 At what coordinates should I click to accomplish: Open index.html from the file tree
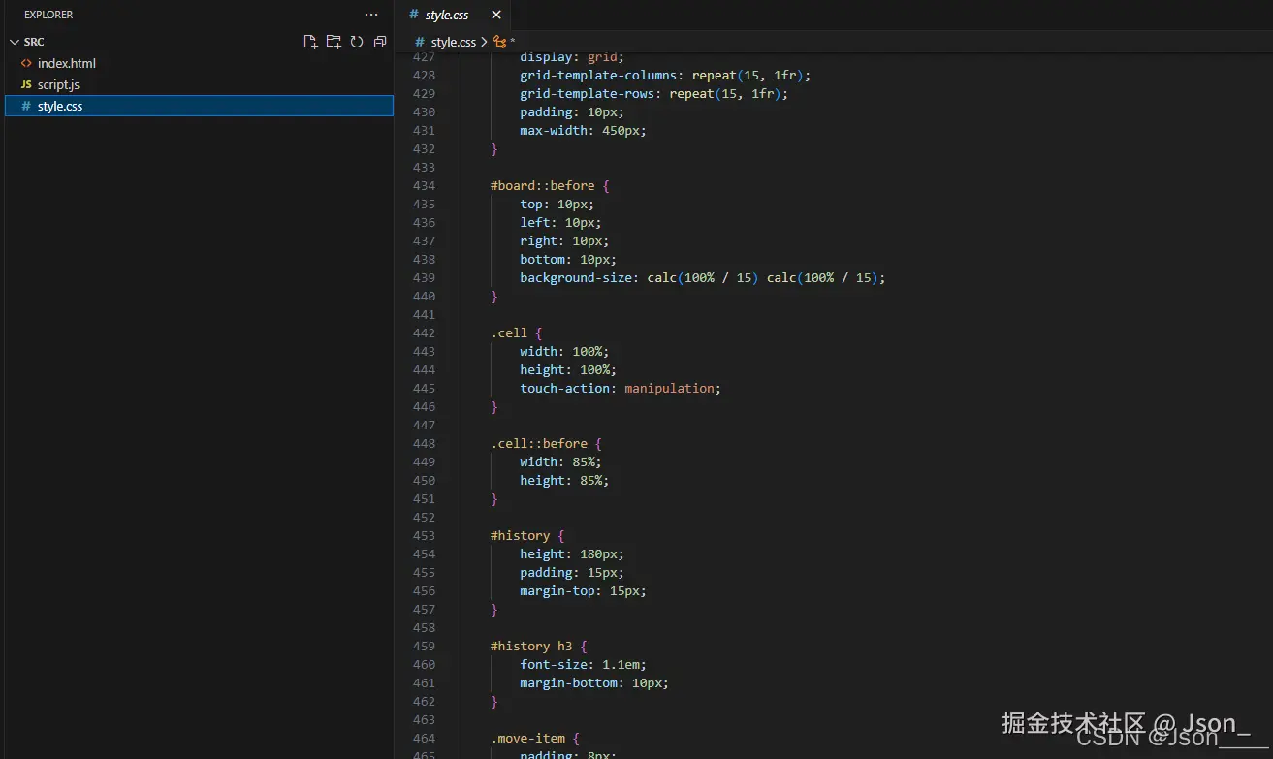66,63
